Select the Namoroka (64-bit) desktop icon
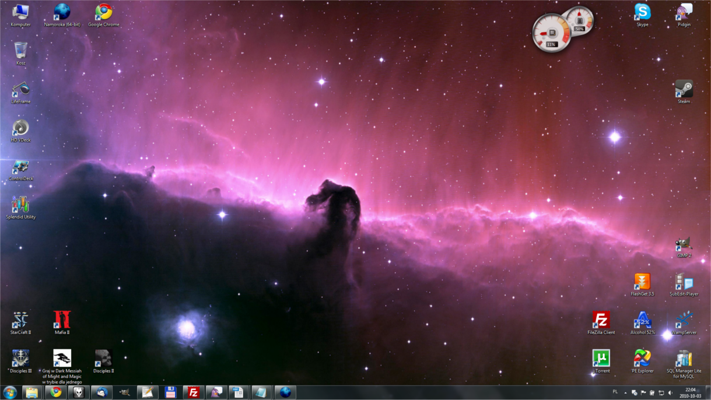The height and width of the screenshot is (400, 711). point(62,13)
